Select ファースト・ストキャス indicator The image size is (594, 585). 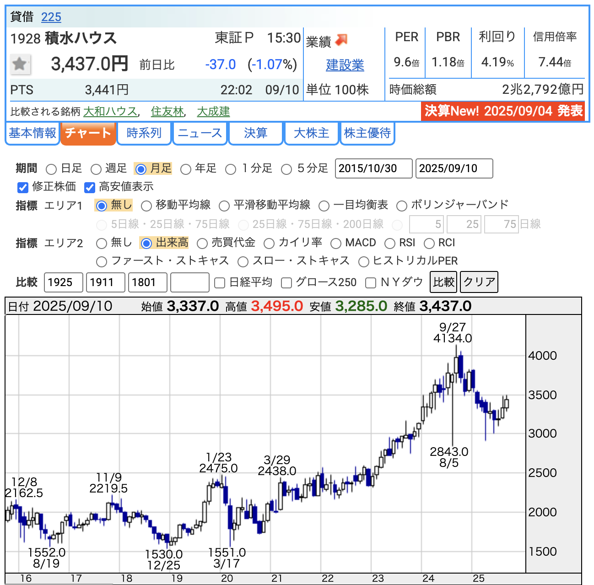click(102, 262)
